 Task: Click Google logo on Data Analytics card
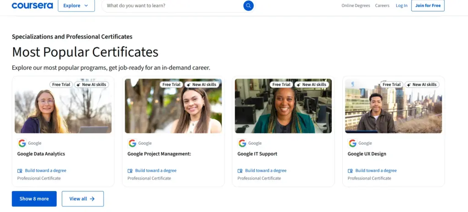[22, 143]
